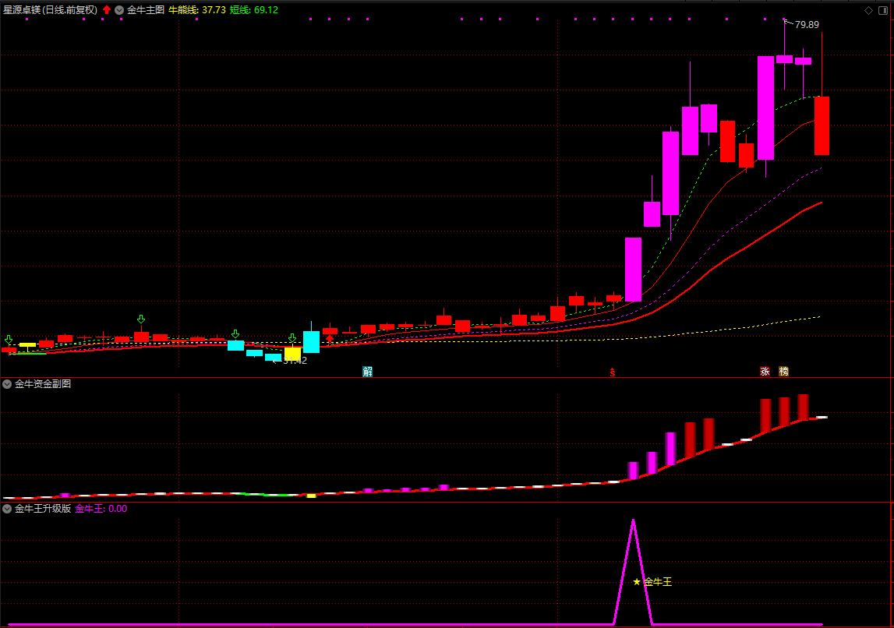This screenshot has width=894, height=628.
Task: Open the 榜 marker under the candles
Action: pyautogui.click(x=784, y=372)
